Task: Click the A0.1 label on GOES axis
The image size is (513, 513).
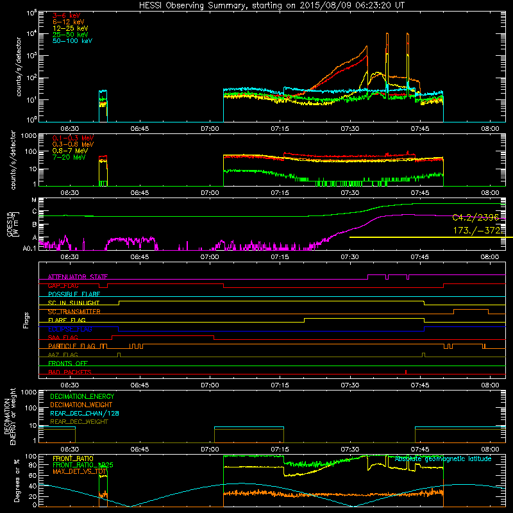Action: pyautogui.click(x=29, y=248)
